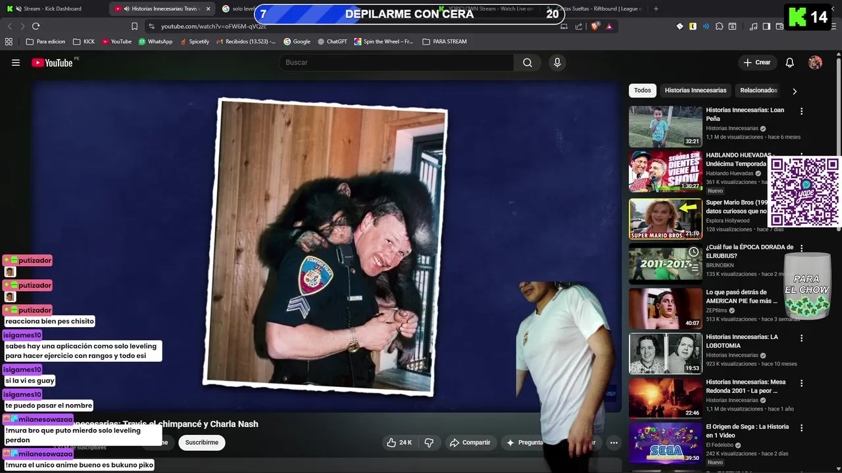Open the PARA STREAM bookmarks folder
Screen dimensions: 842x473
point(445,41)
